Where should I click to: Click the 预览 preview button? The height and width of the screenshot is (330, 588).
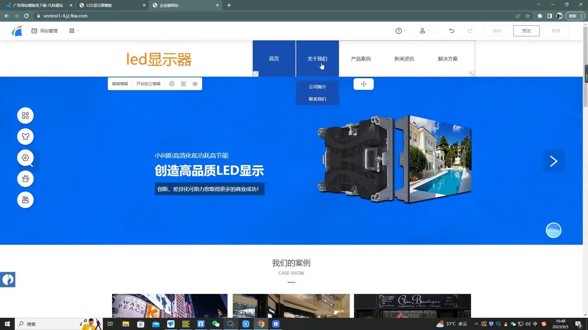(x=526, y=31)
